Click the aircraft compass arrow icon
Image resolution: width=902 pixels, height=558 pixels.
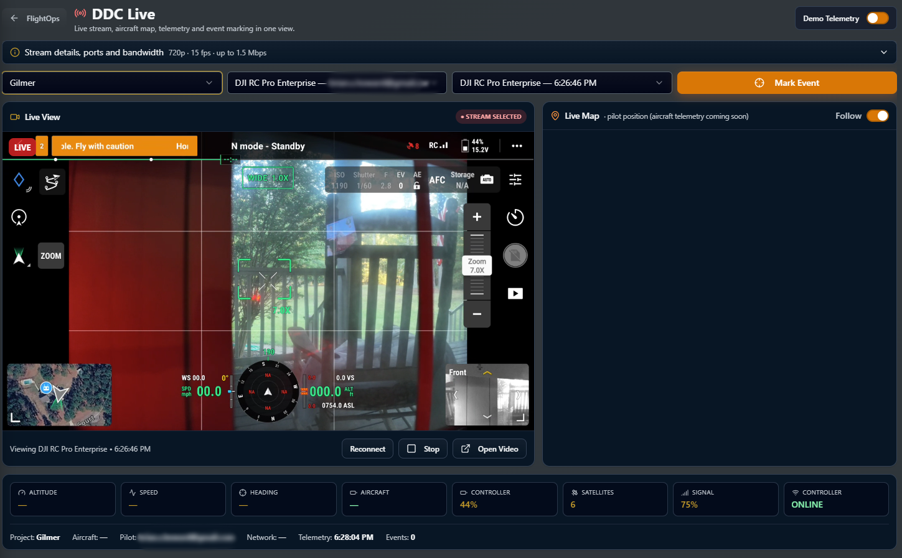click(19, 256)
